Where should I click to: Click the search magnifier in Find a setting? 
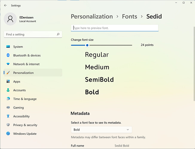click(x=58, y=34)
